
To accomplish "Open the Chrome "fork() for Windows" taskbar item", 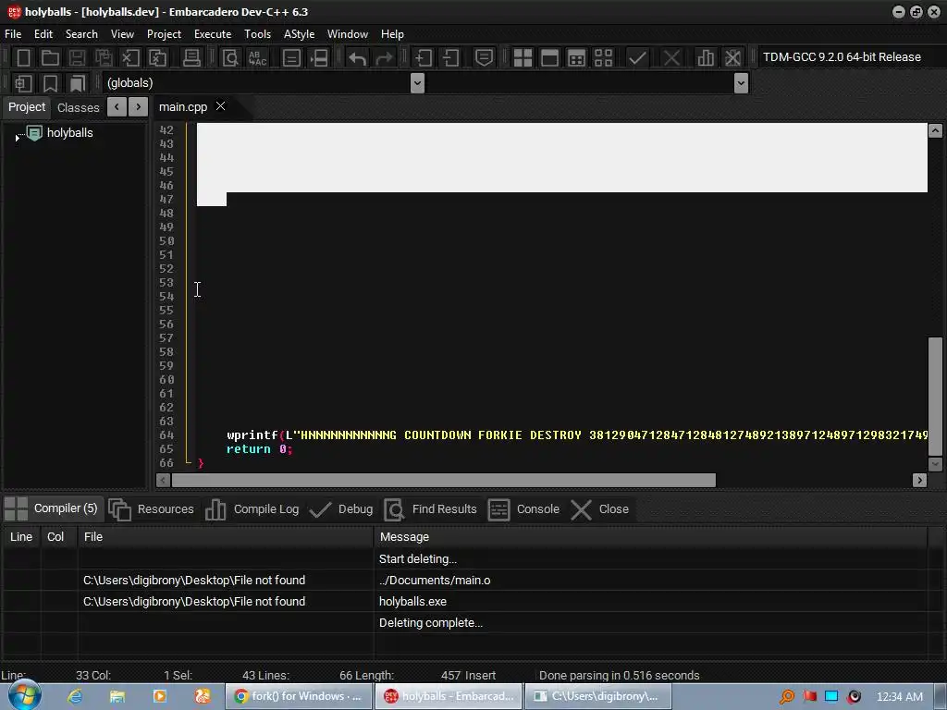I will point(299,696).
